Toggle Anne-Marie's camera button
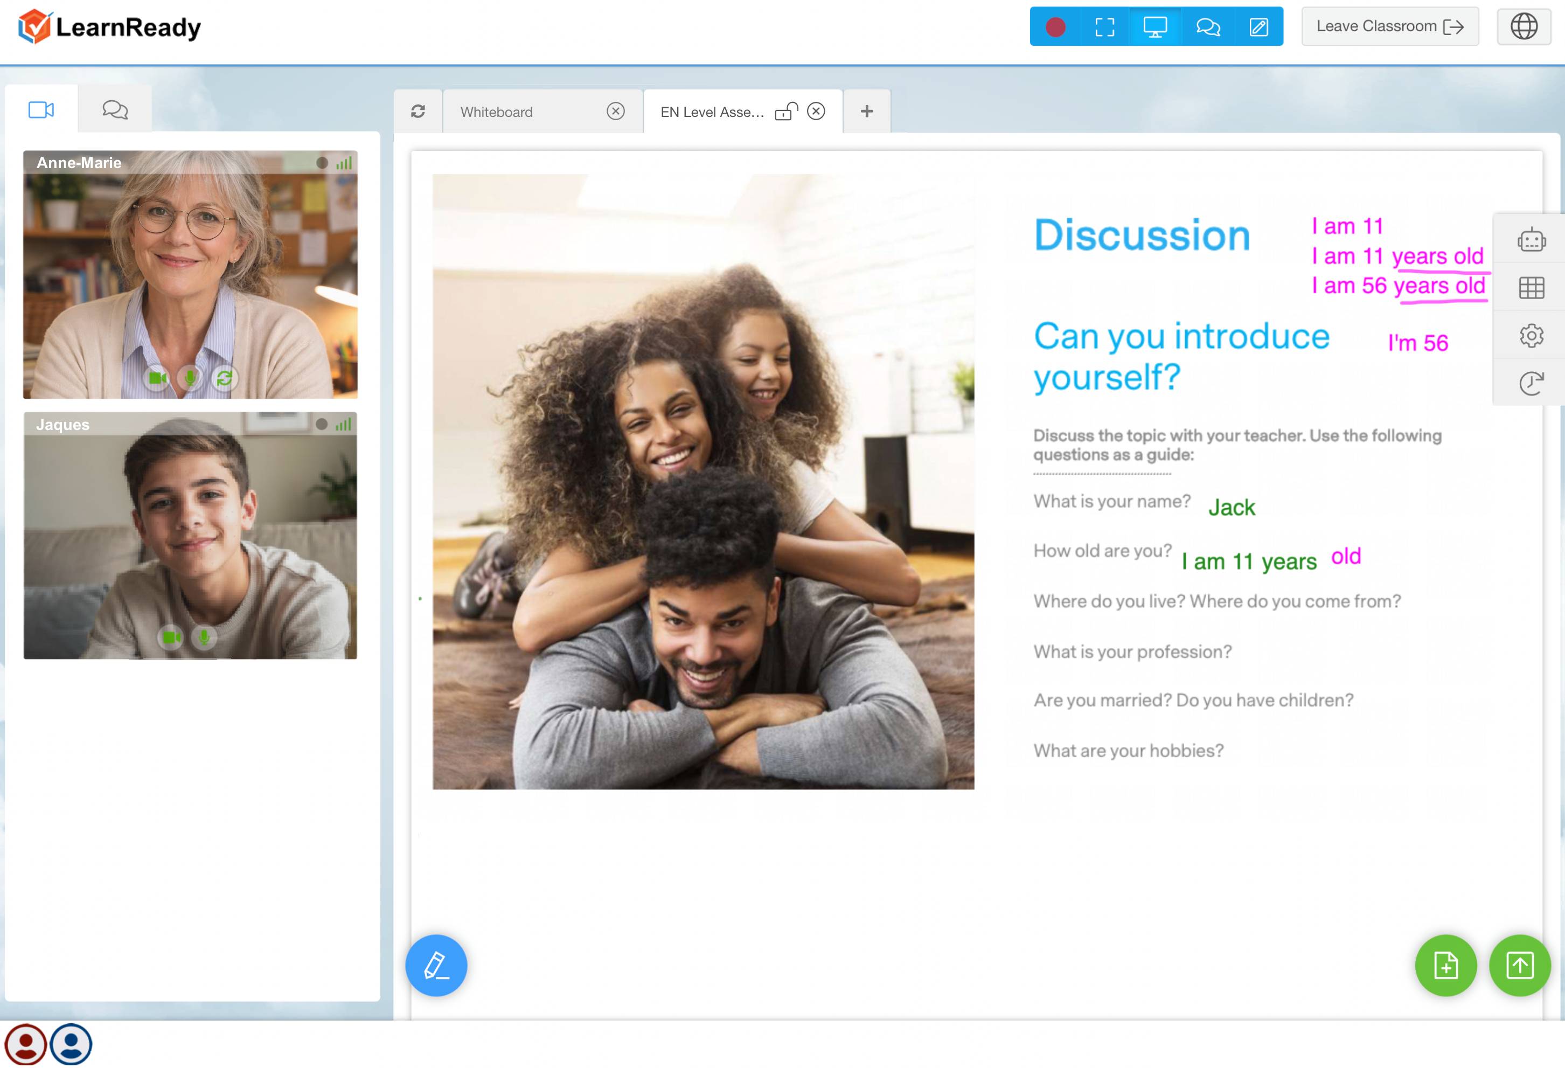Screen dimensions: 1565x1068 pyautogui.click(x=157, y=378)
